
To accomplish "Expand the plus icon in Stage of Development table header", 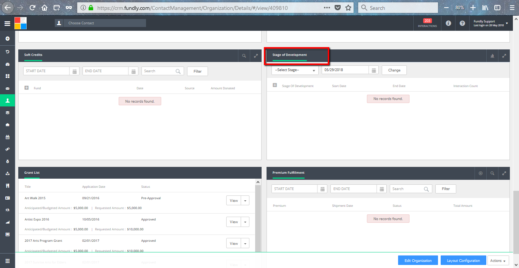I will tap(275, 85).
